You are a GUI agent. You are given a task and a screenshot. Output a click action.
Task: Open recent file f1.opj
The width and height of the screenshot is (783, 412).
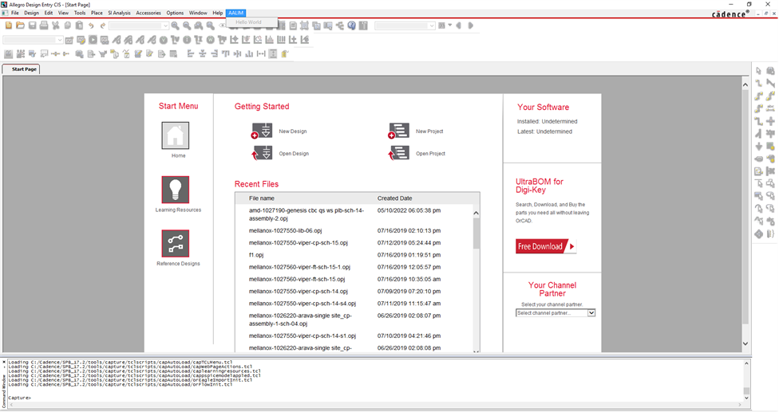pyautogui.click(x=256, y=255)
